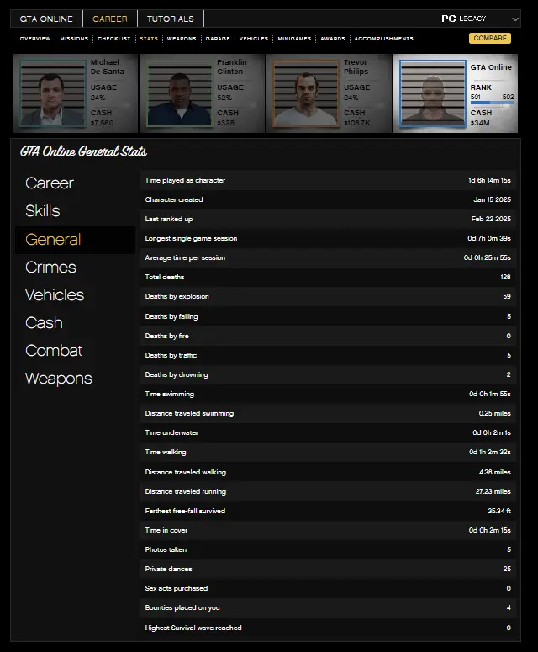Select Trevor Philips character mugshot
This screenshot has height=652, width=538.
point(306,93)
